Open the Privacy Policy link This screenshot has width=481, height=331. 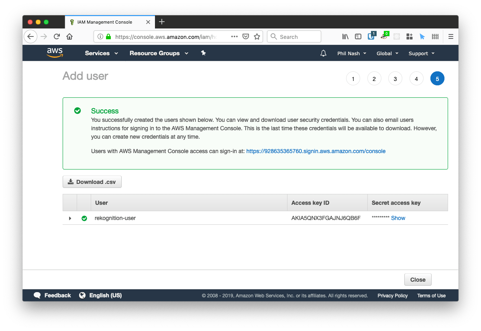[x=393, y=295]
